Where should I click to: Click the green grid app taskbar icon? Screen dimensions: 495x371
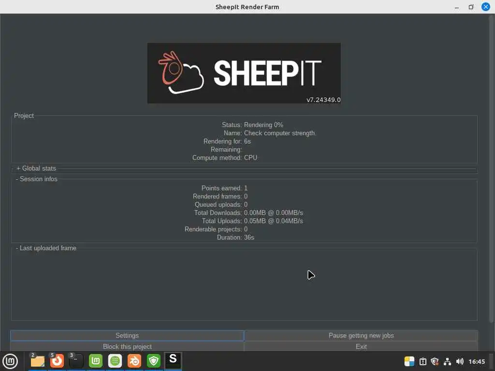coord(115,361)
